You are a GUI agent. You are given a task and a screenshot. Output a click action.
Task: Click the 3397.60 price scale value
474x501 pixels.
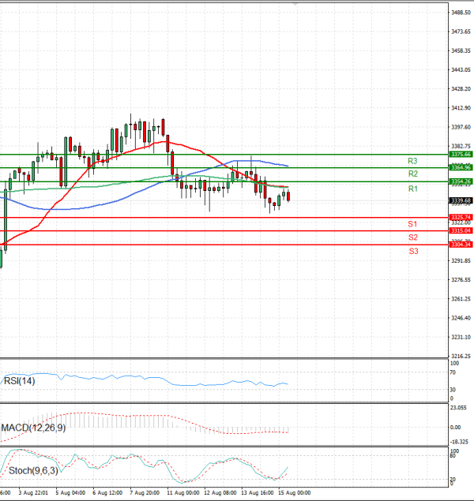(x=461, y=127)
